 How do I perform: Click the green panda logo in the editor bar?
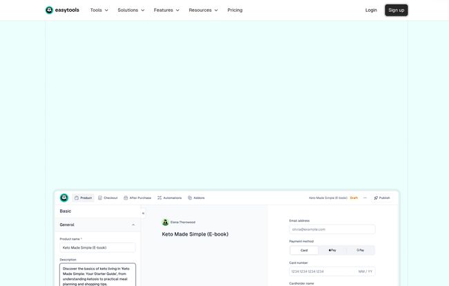[x=64, y=198]
